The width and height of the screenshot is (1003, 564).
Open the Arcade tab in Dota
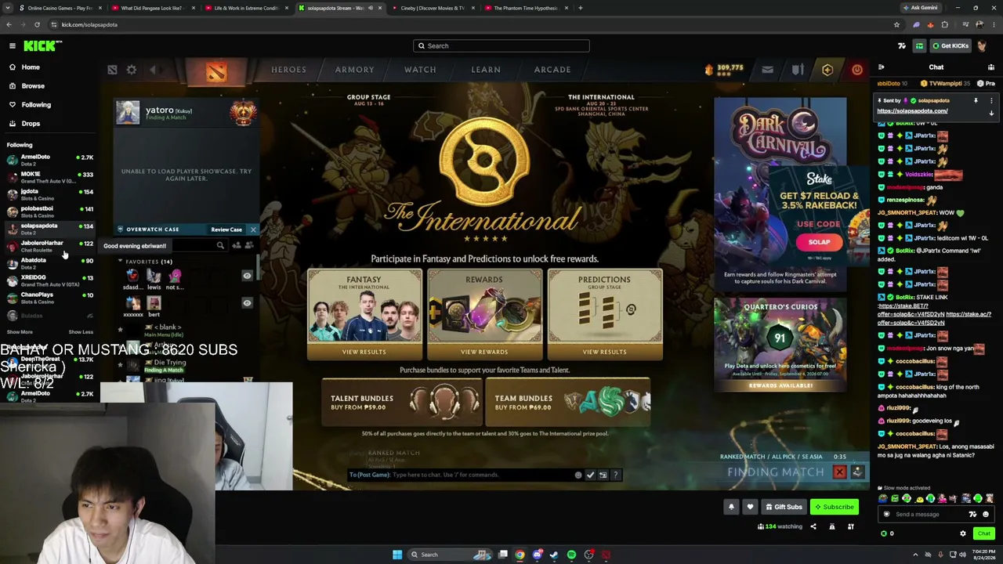(552, 70)
